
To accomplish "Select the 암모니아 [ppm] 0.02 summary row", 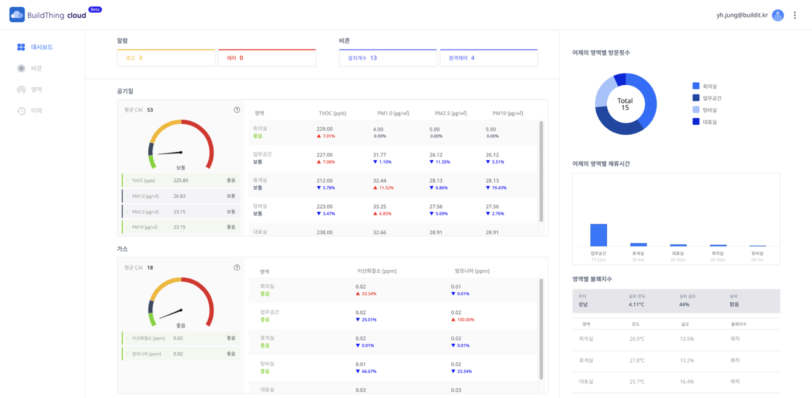I will tap(181, 354).
